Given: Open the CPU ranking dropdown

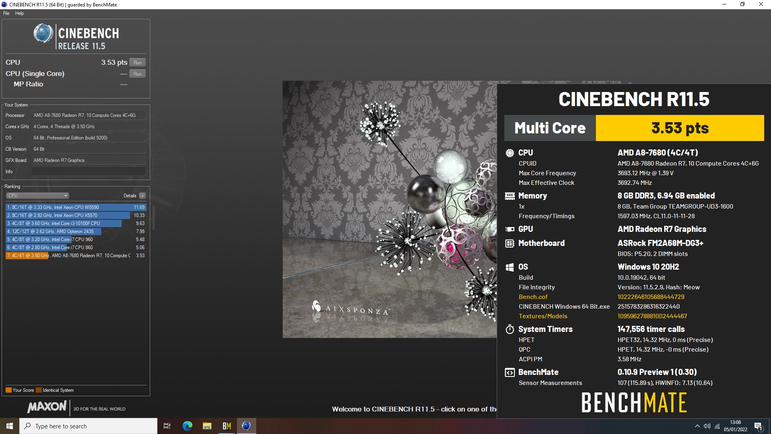Looking at the screenshot, I should tap(37, 196).
